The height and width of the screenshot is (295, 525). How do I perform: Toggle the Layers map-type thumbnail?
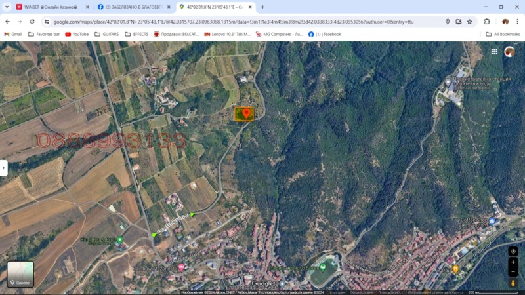pos(20,274)
